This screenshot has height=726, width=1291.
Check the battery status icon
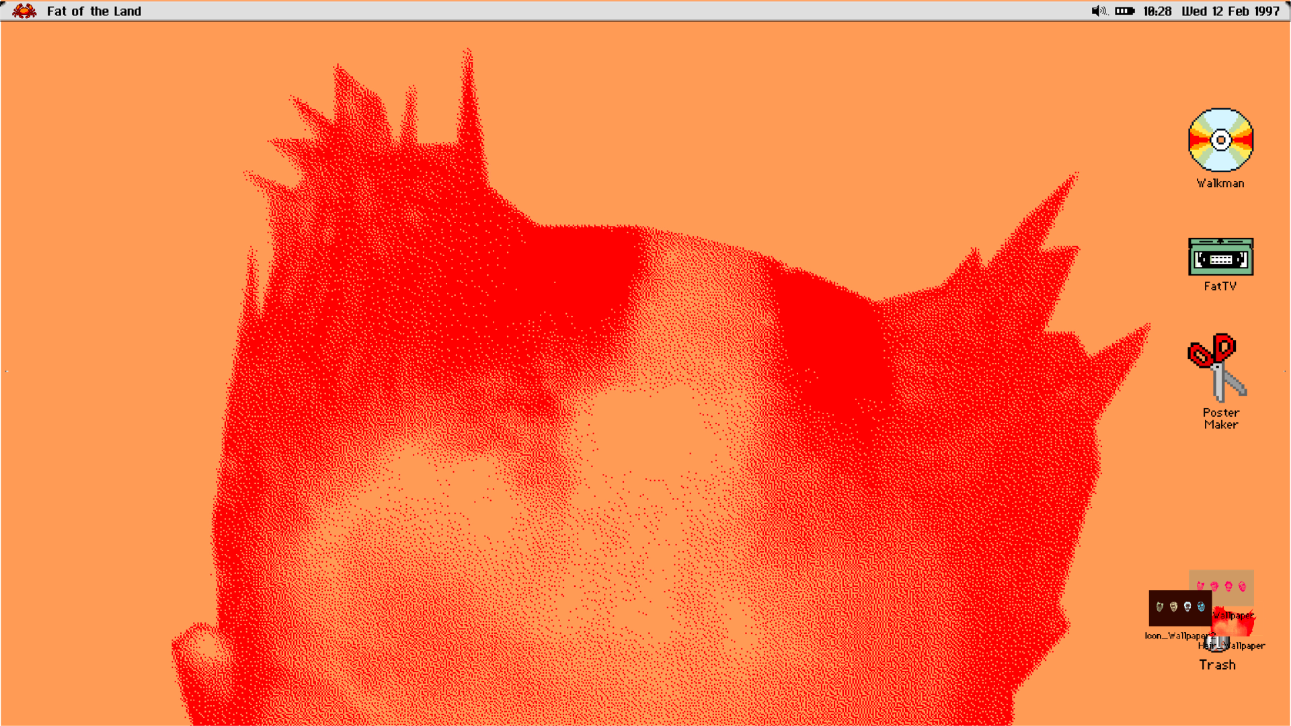1124,11
